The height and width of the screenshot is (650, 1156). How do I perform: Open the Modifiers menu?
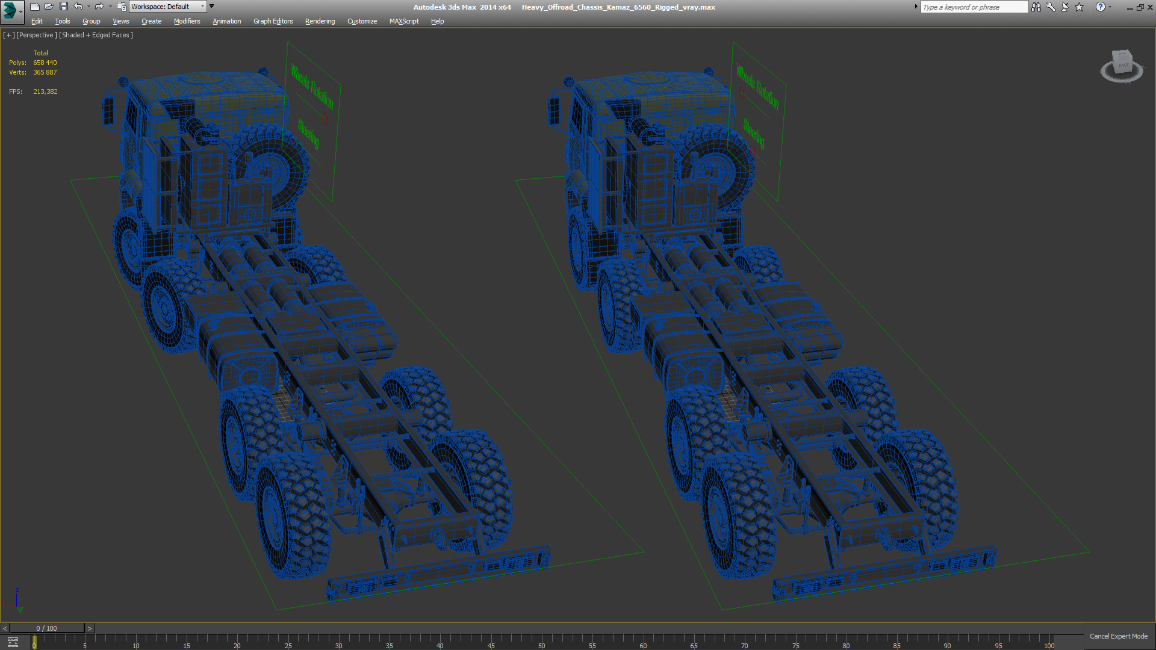point(187,21)
